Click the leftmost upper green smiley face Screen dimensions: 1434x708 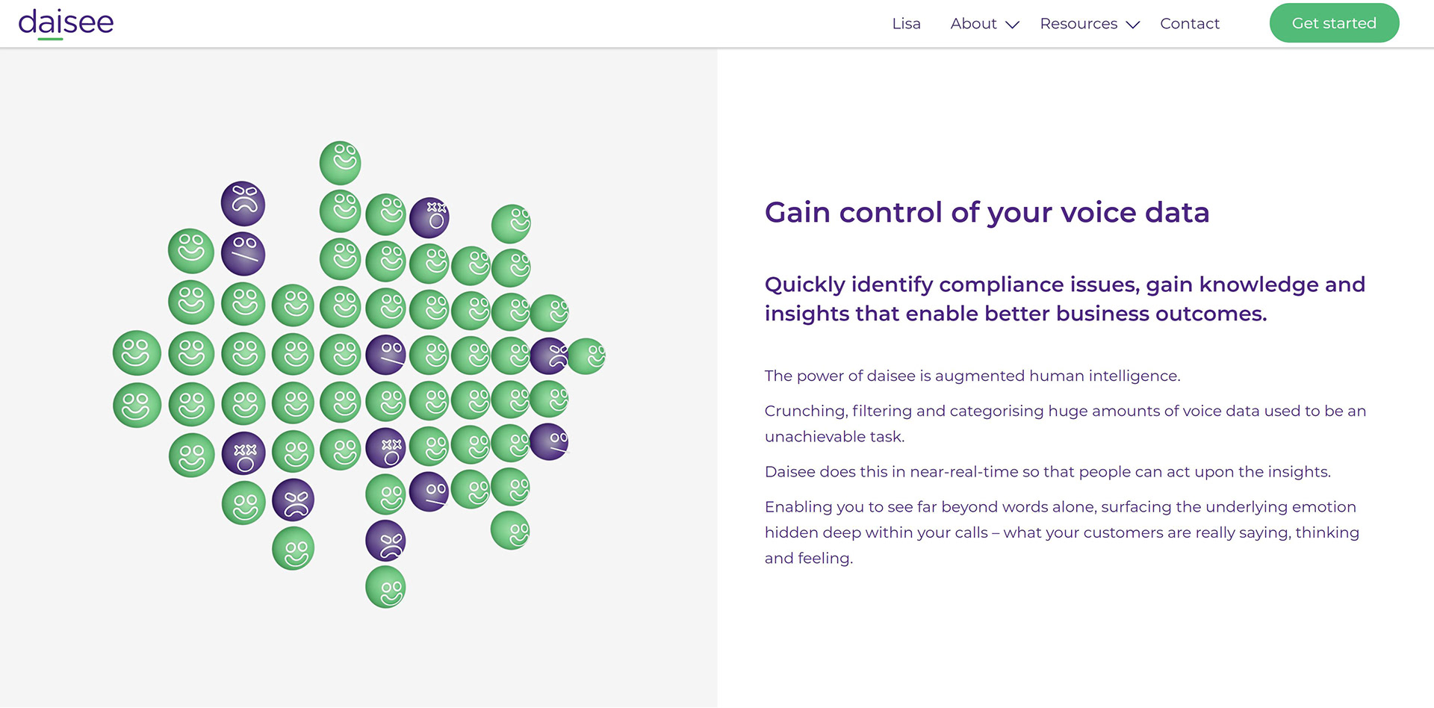click(x=137, y=353)
